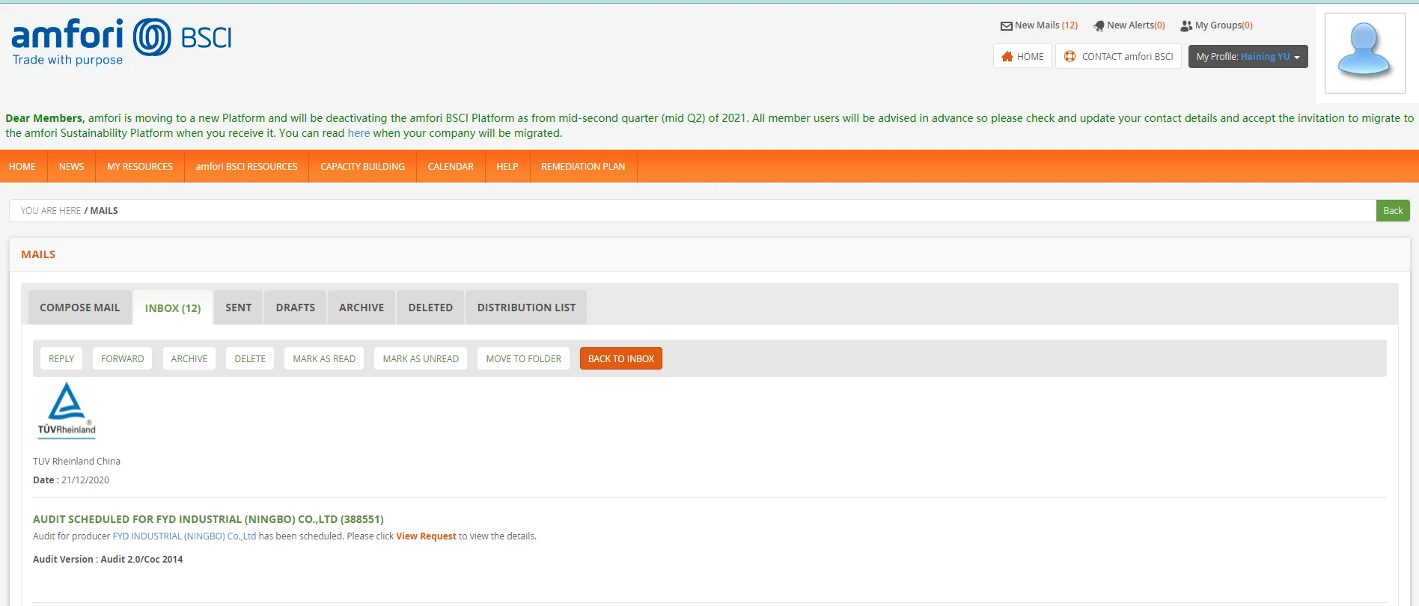The height and width of the screenshot is (606, 1419).
Task: Click the user avatar profile picture
Action: [1364, 53]
